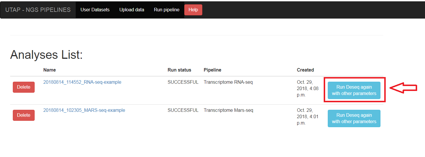
Task: Open the 20180814_102305_MARS-seq-example analysis link
Action: (84, 110)
